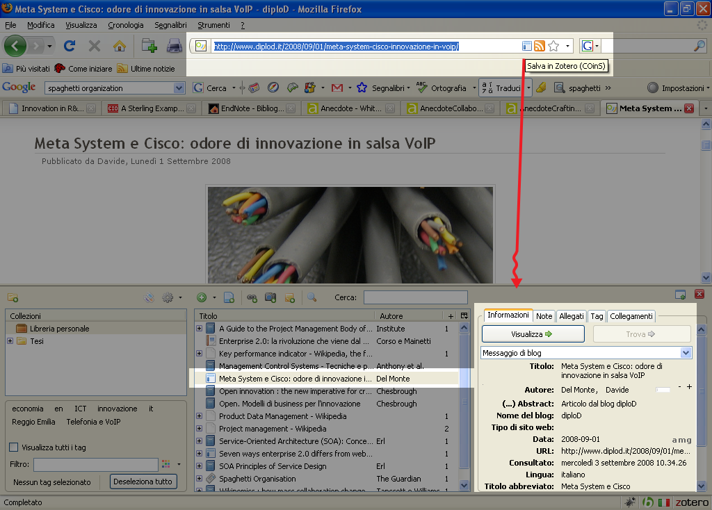Open the home page via house icon

coord(120,45)
